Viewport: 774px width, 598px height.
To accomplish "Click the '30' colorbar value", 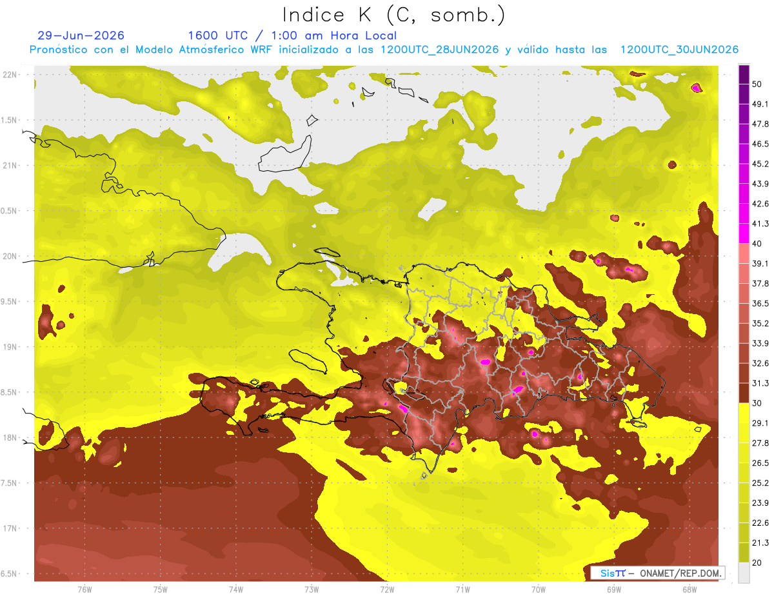I will (757, 403).
